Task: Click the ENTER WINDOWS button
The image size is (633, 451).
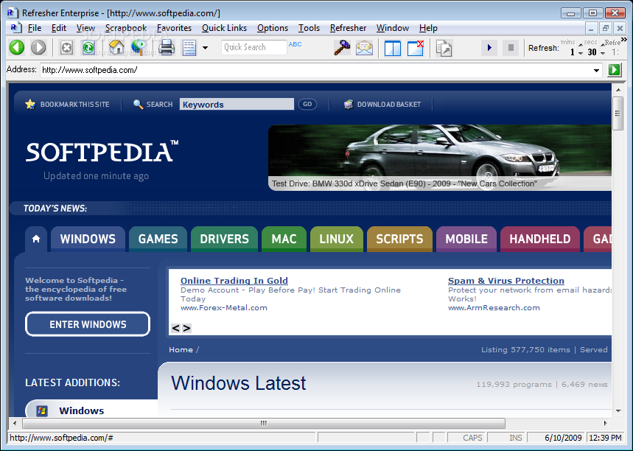Action: pos(88,324)
